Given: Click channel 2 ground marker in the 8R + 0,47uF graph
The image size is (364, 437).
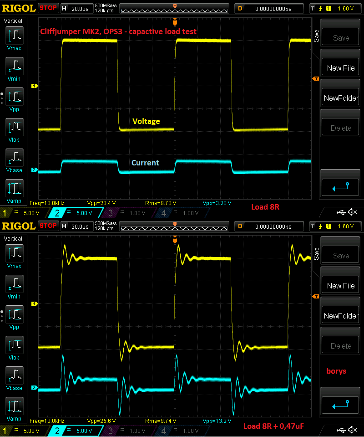Looking at the screenshot, I should click(34, 388).
